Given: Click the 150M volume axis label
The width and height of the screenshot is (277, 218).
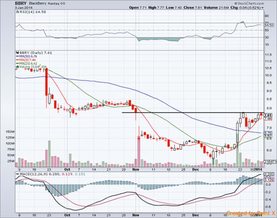Looking at the screenshot, I should (x=10, y=132).
